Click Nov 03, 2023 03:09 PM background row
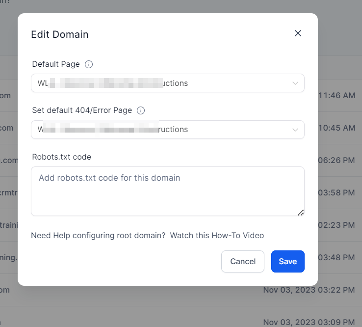This screenshot has width=362, height=327. click(309, 322)
